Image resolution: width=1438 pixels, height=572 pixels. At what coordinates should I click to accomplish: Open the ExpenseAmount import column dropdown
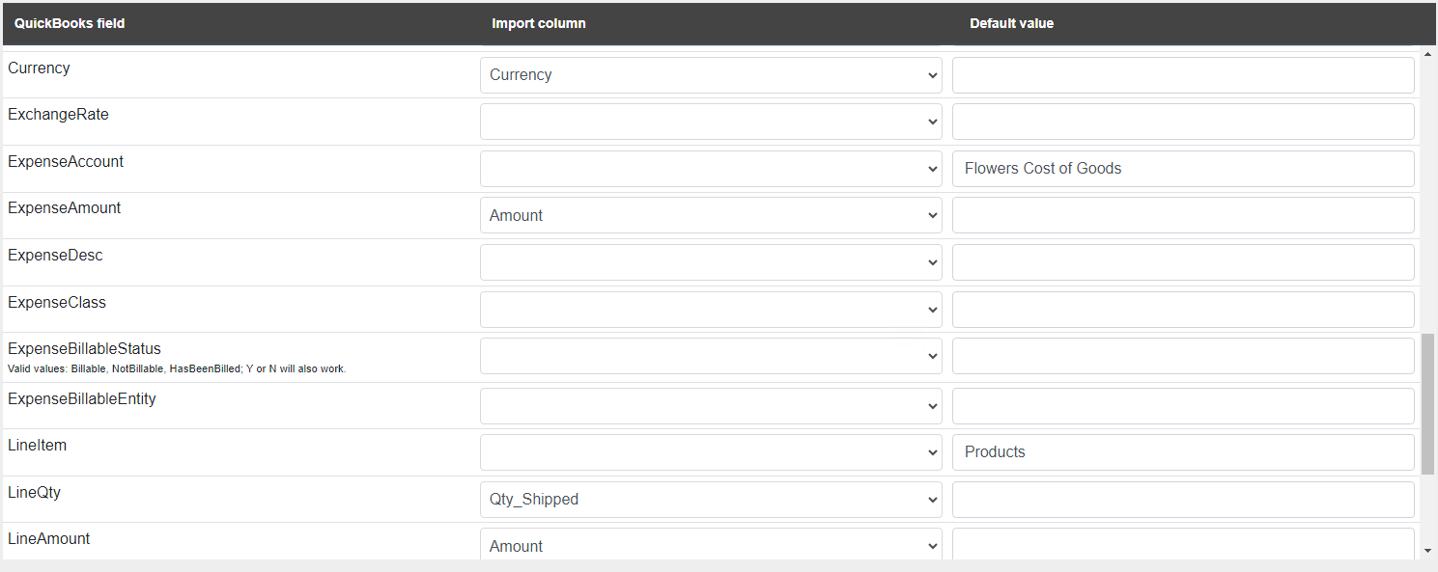point(711,215)
